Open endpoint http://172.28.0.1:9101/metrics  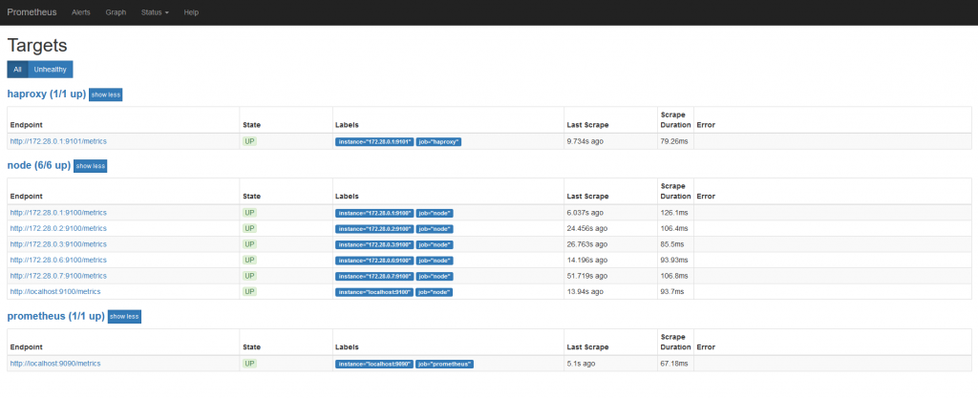tap(58, 141)
